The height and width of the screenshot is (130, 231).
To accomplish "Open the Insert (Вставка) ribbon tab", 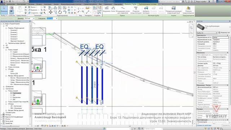I will [x=39, y=4].
